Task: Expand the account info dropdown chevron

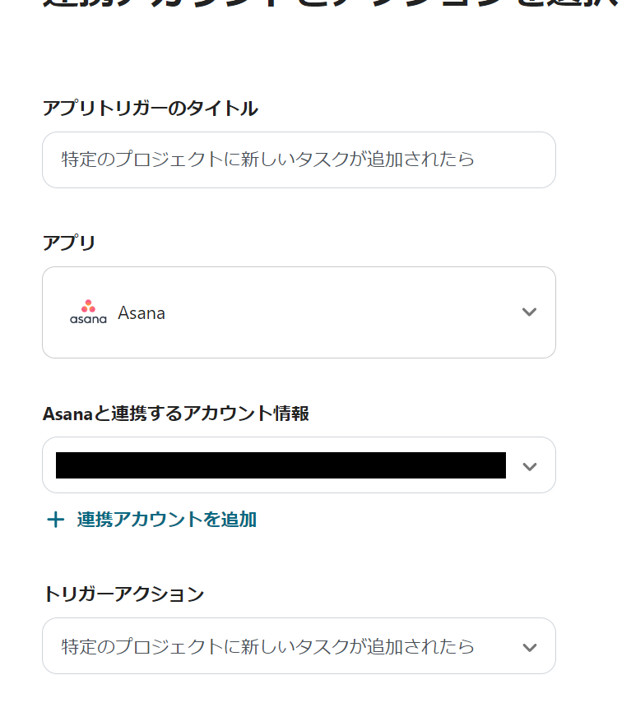Action: pos(529,466)
